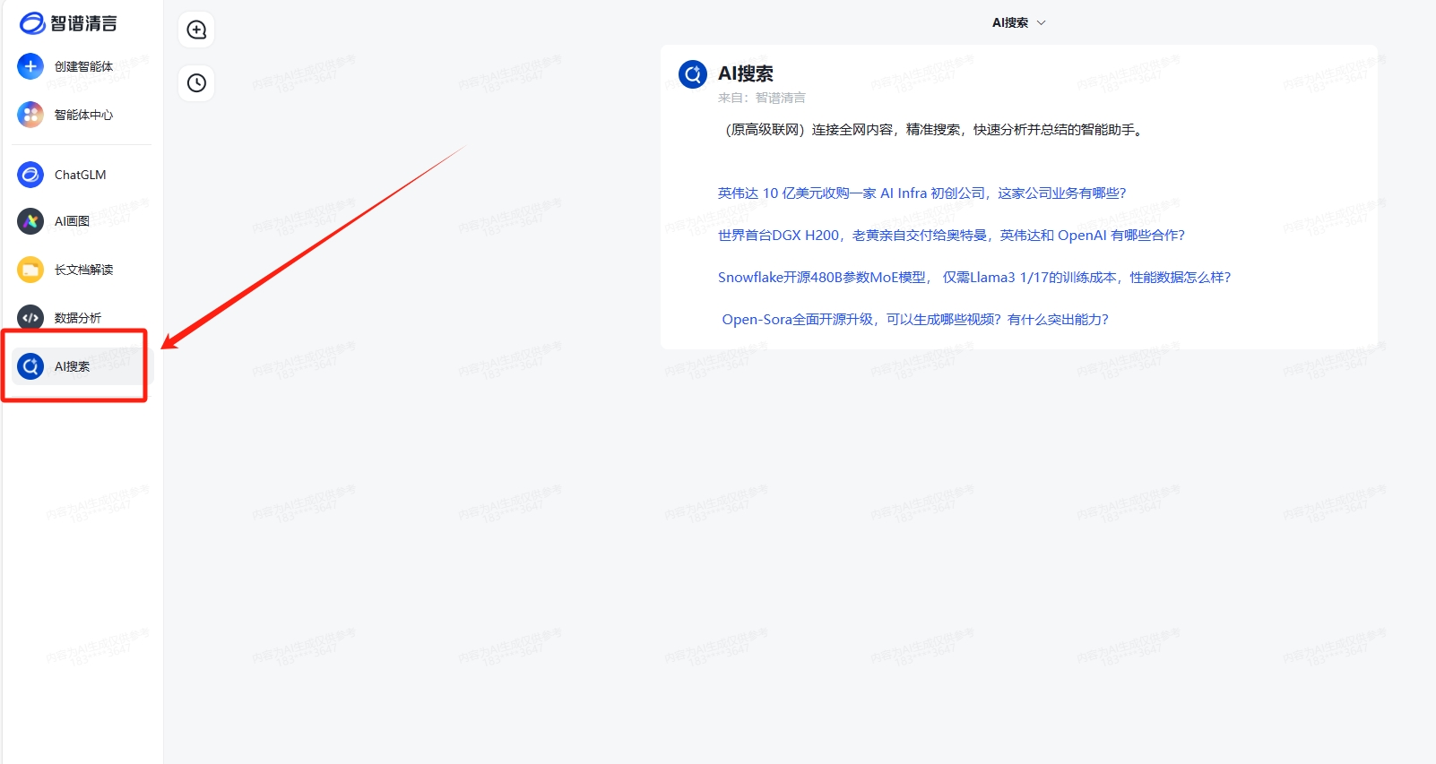Screen dimensions: 1436x764
Task: Expand the AI搜索 dropdown at top
Action: (1018, 23)
